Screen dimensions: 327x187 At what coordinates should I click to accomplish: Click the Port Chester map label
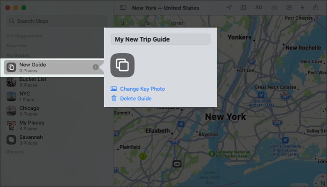tap(299, 18)
